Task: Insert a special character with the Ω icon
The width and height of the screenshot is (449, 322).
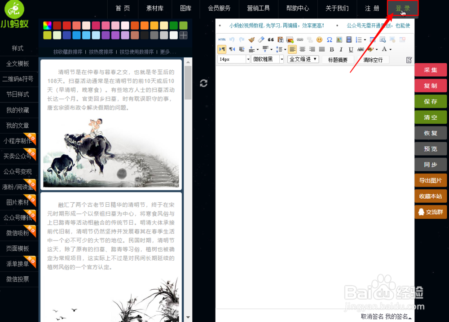Action: [x=330, y=39]
